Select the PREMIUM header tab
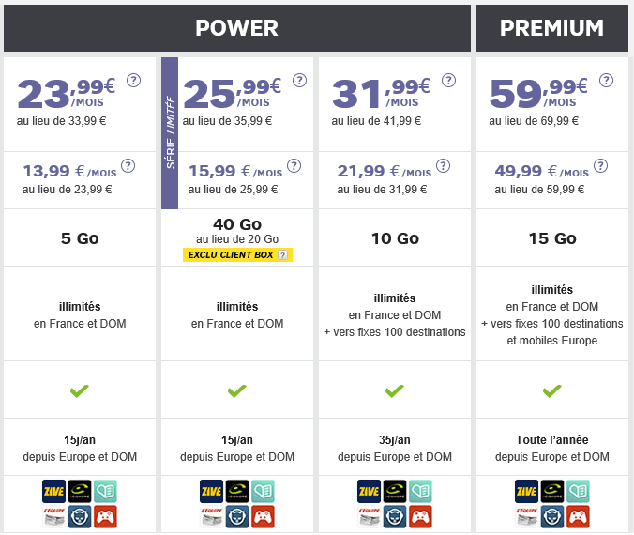This screenshot has width=634, height=535. (x=551, y=28)
